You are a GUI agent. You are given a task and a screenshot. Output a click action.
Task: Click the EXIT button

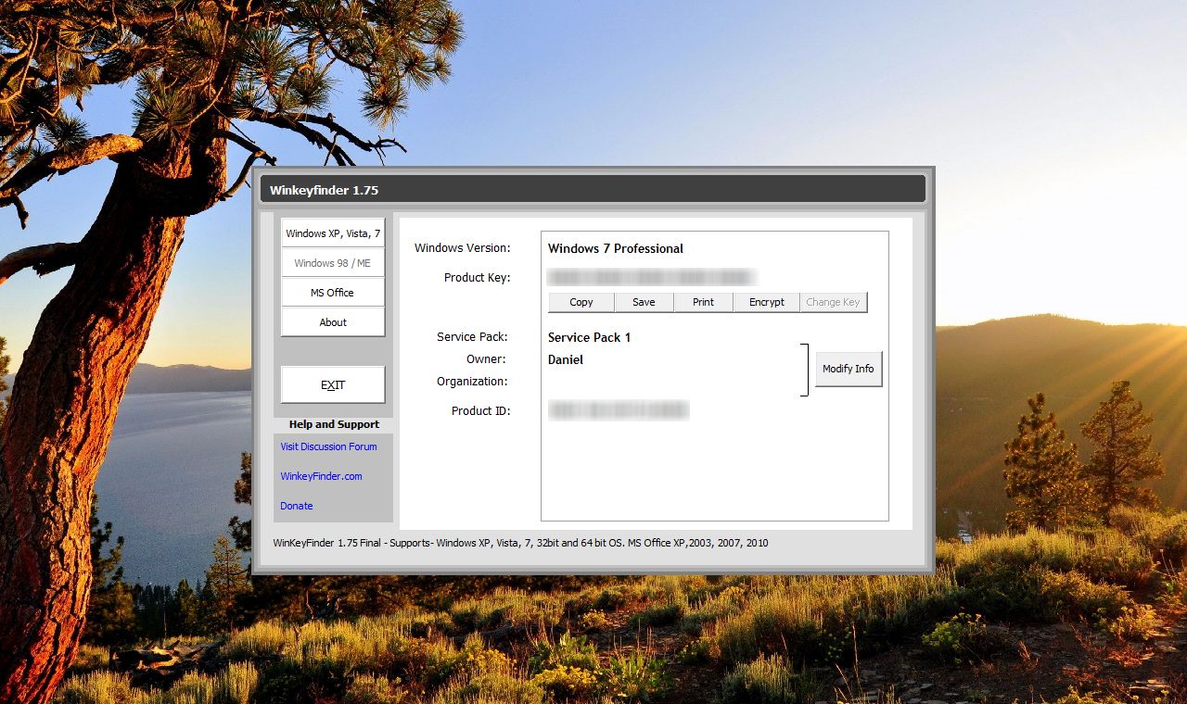(333, 385)
